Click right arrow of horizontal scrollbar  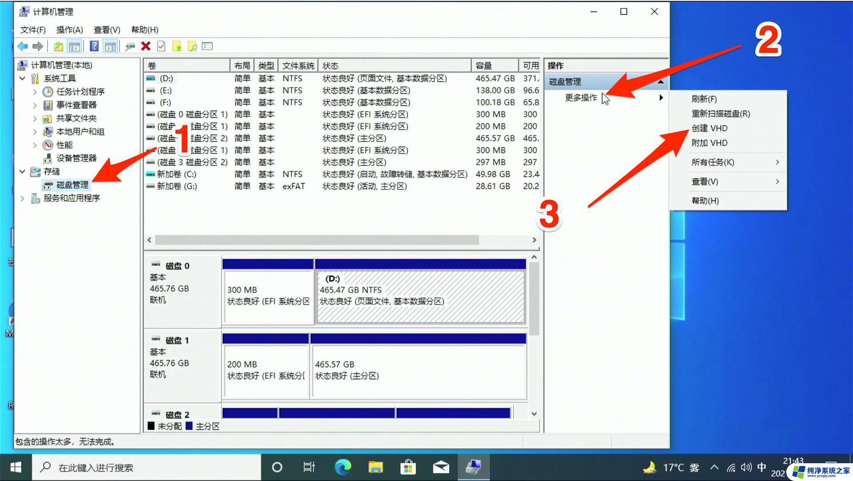pyautogui.click(x=534, y=240)
